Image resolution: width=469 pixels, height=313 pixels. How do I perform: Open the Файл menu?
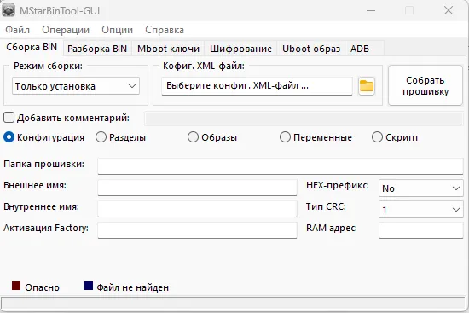[x=17, y=30]
